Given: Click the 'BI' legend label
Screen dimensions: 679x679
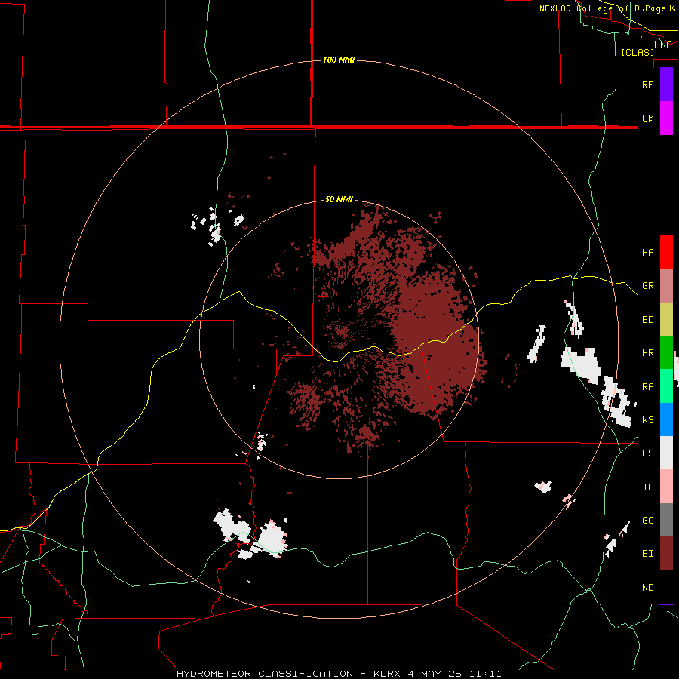Looking at the screenshot, I should point(647,554).
